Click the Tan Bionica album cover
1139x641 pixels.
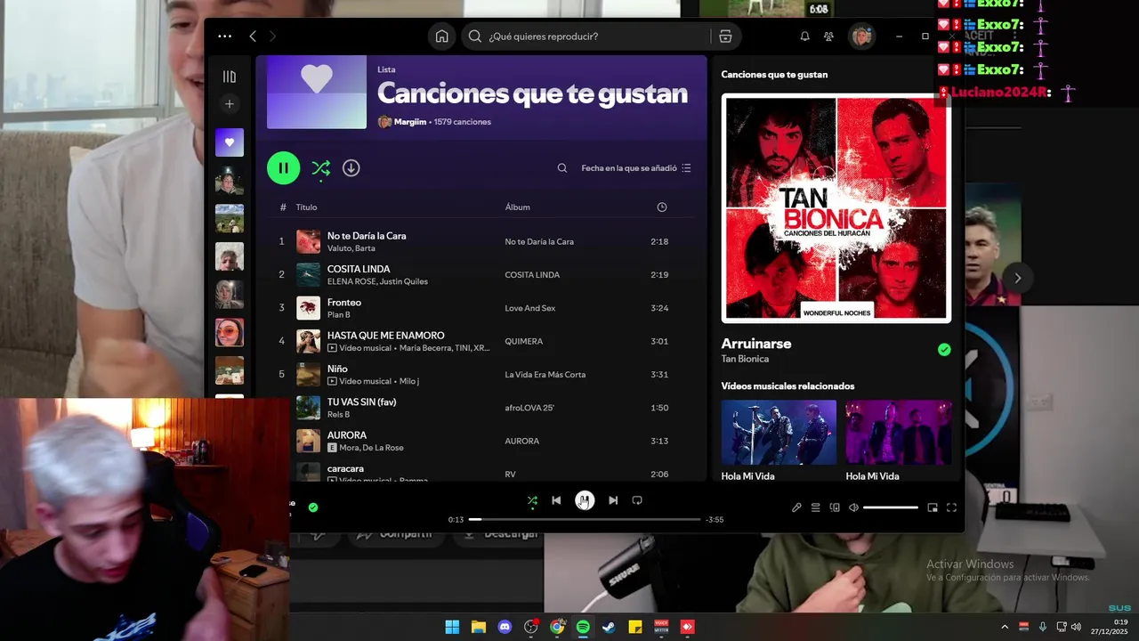[836, 208]
